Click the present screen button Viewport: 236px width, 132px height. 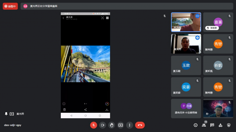pos(120,125)
